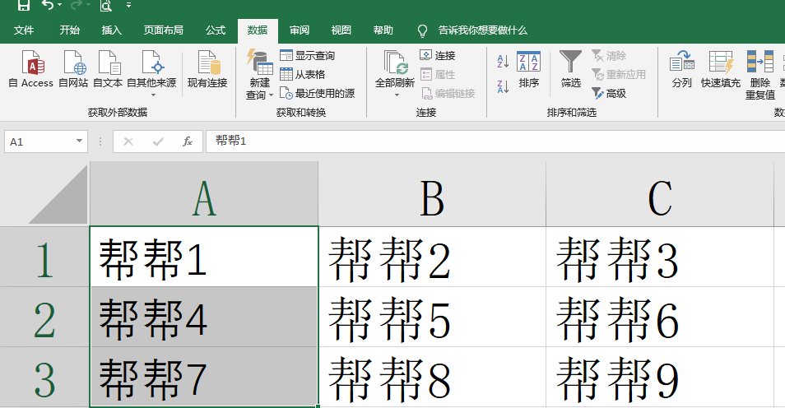Viewport: 785px width, 408px height.
Task: Open the 新建查询 dropdown
Action: click(259, 75)
